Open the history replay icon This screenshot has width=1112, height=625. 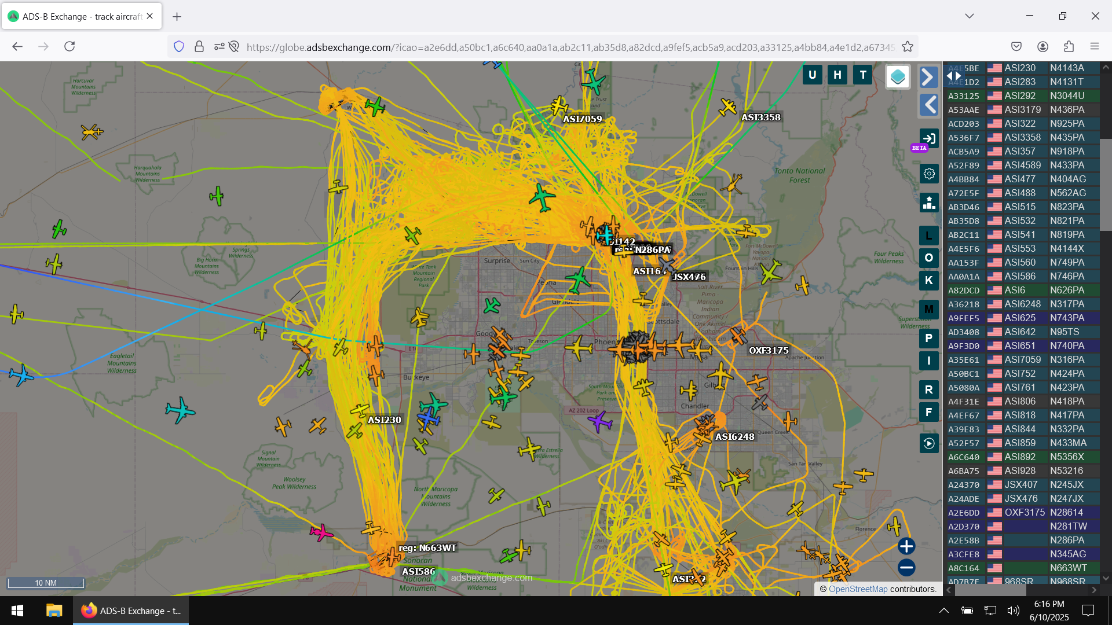(929, 444)
